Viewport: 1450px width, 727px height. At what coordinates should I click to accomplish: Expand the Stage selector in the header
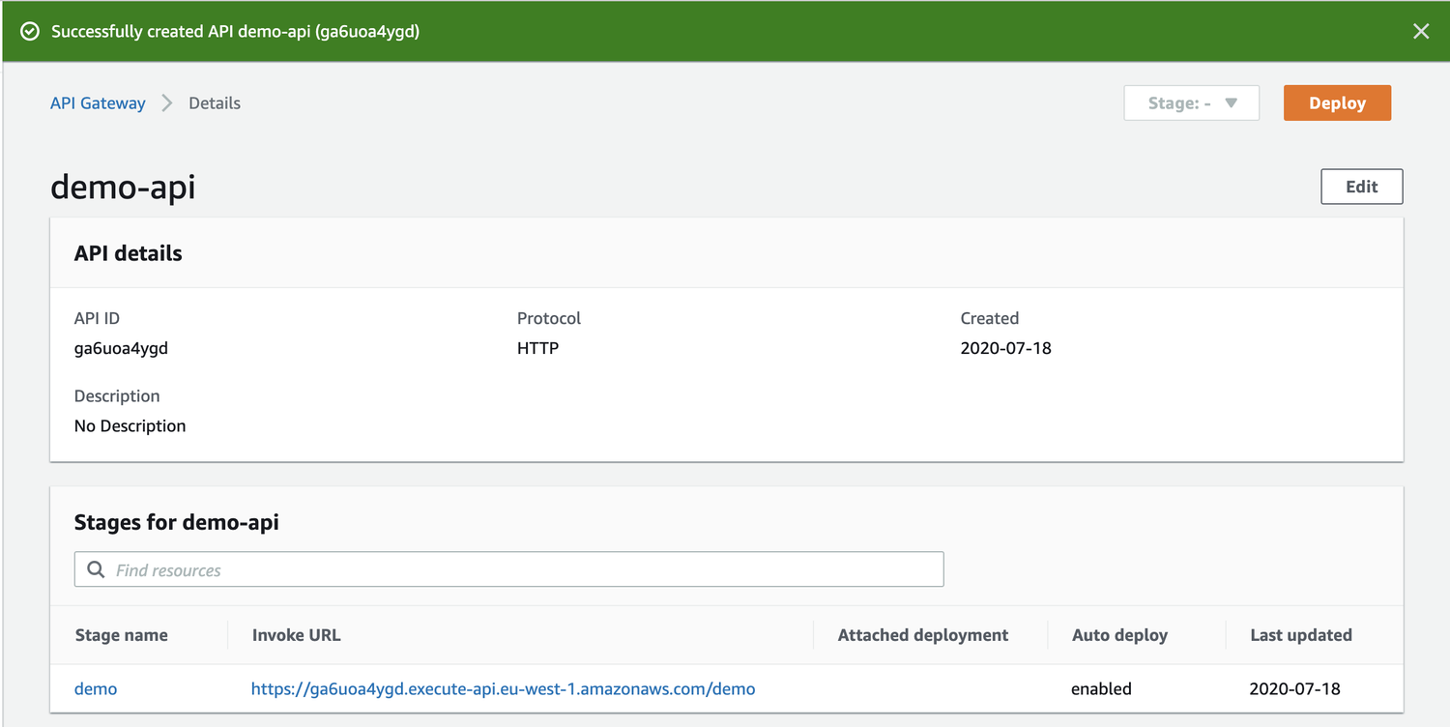tap(1191, 102)
